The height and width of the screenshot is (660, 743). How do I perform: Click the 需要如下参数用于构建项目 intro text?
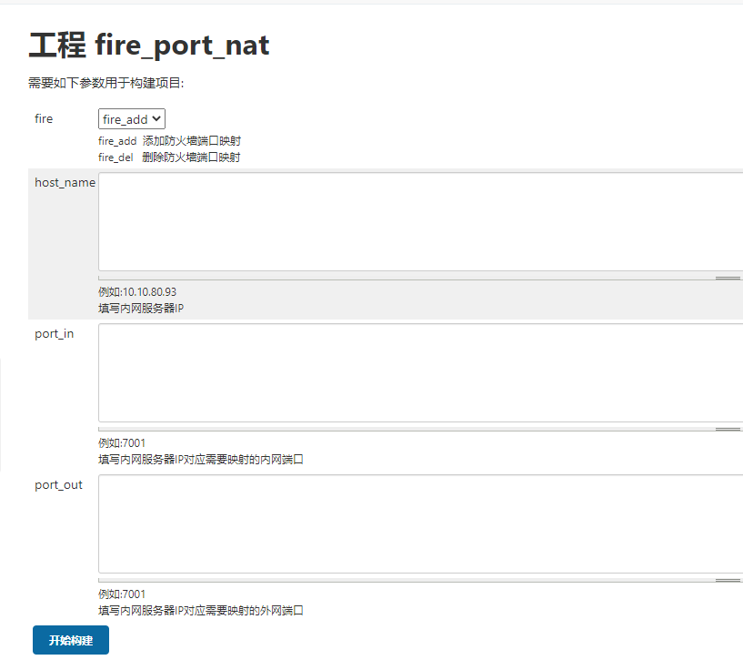[106, 83]
